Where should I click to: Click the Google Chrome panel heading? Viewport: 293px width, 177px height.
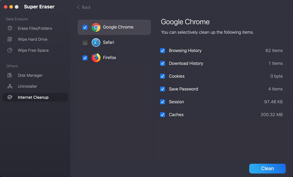coord(185,22)
